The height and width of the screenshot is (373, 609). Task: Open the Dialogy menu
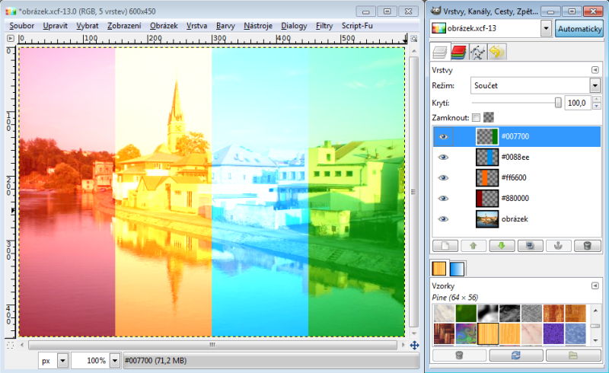pos(294,26)
